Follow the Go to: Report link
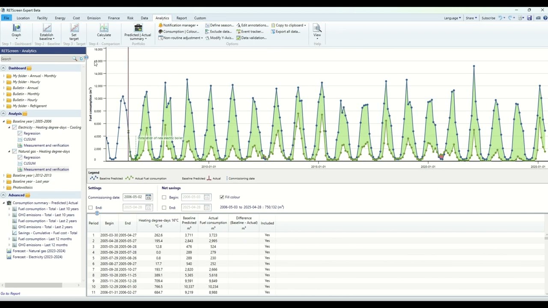This screenshot has width=548, height=308. (x=10, y=293)
